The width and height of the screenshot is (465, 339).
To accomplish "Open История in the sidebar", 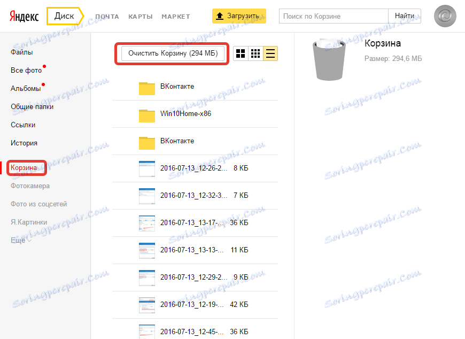I will (24, 143).
